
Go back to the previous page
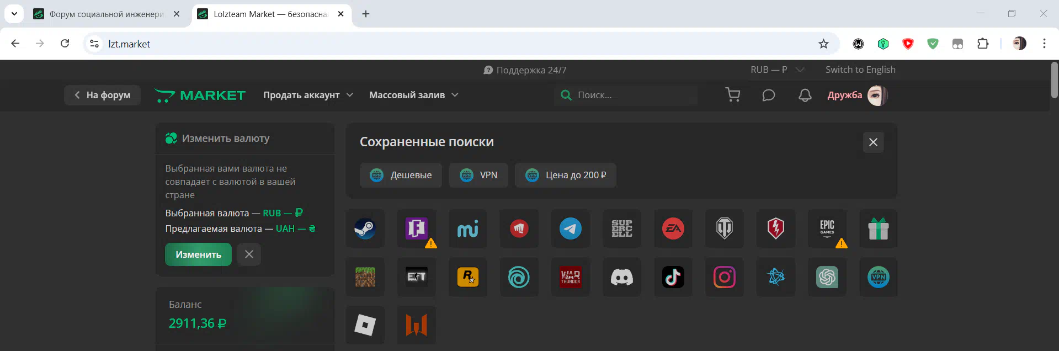15,44
